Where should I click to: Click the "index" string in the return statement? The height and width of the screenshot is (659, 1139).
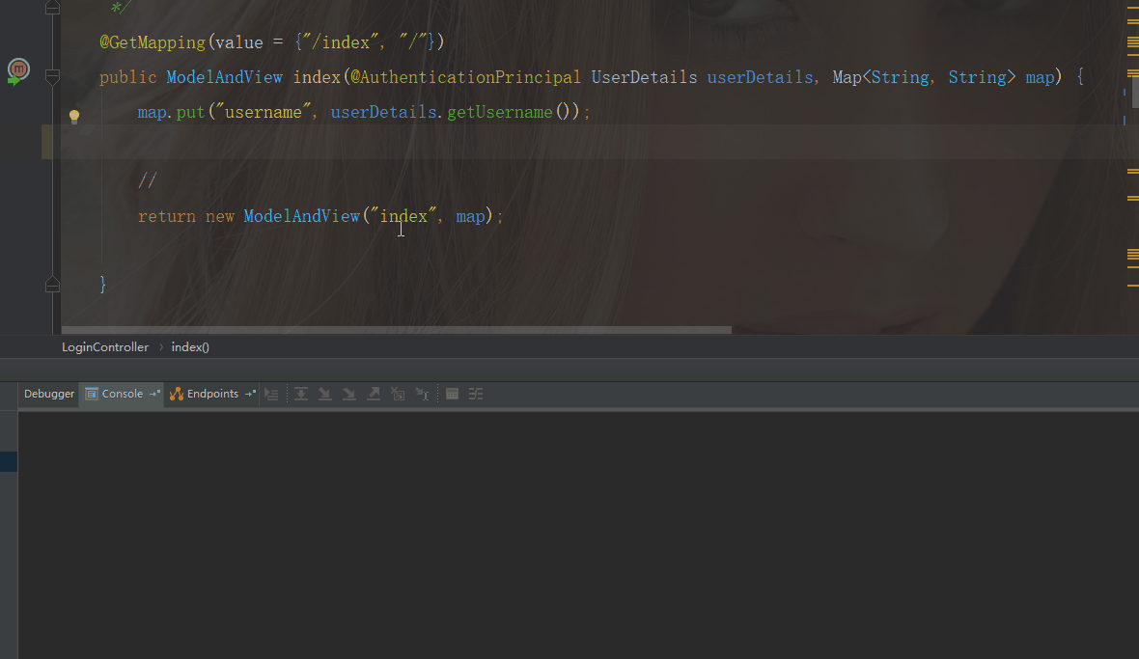(403, 215)
